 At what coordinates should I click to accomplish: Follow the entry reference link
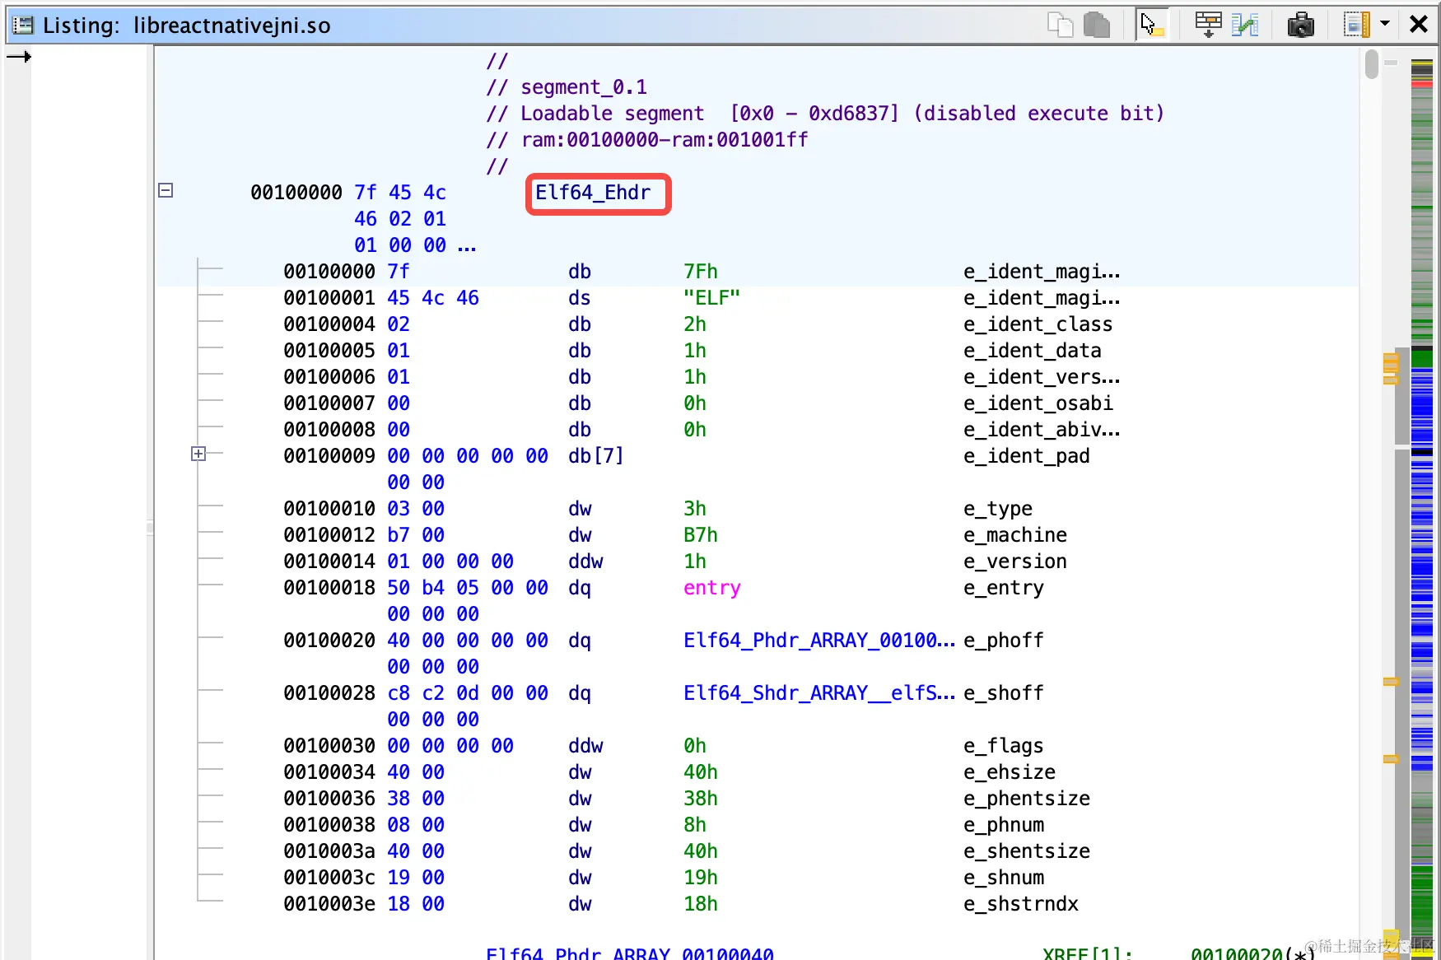point(712,588)
